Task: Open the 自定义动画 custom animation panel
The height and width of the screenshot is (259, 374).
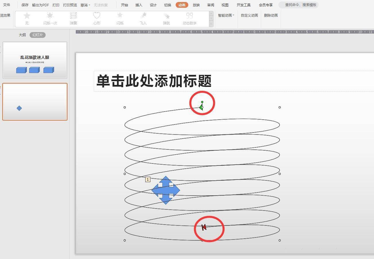Action: pyautogui.click(x=249, y=15)
